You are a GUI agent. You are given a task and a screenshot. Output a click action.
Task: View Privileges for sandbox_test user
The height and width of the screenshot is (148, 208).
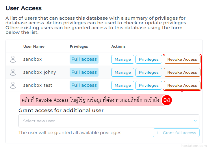point(149,85)
